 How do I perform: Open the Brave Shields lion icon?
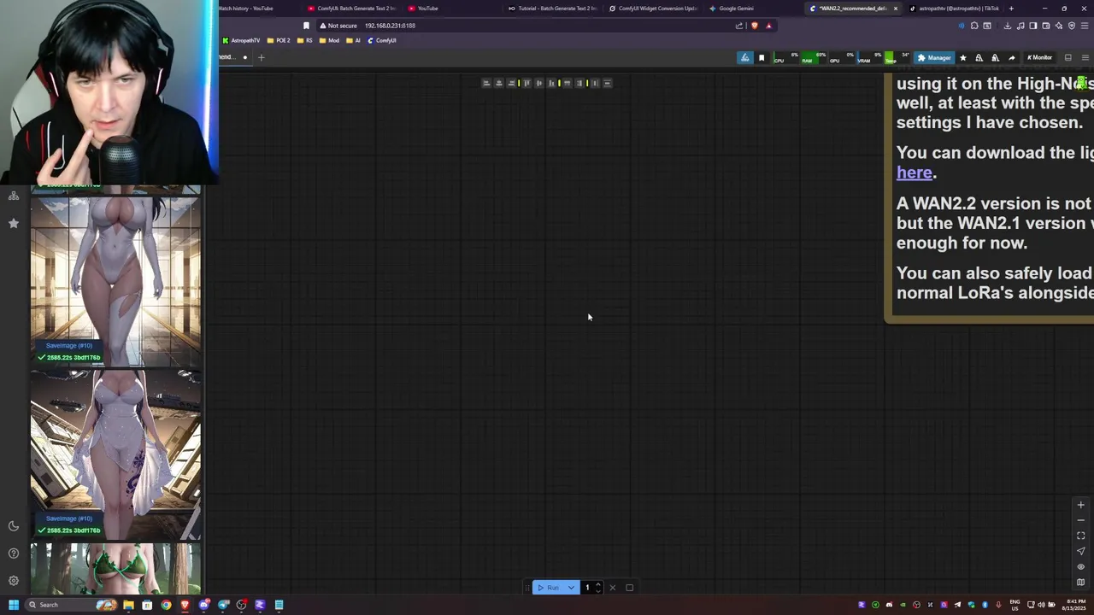tap(755, 26)
